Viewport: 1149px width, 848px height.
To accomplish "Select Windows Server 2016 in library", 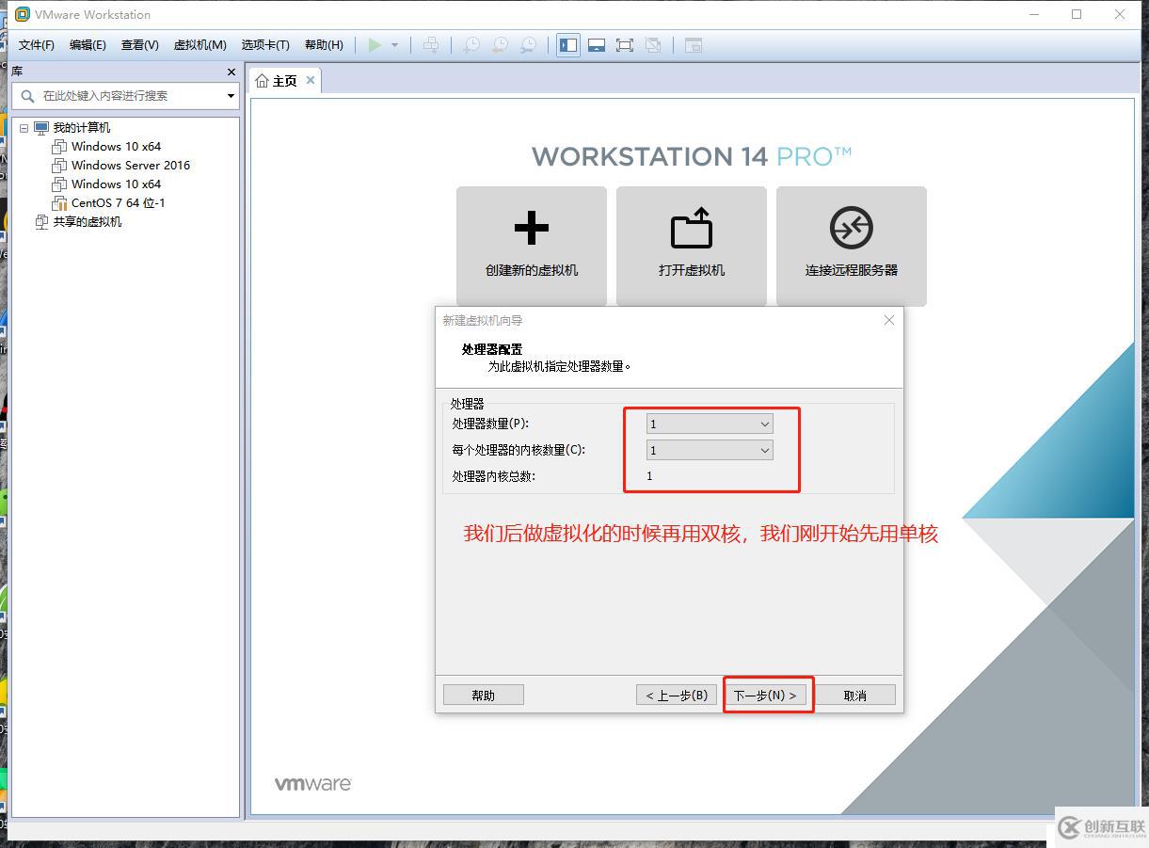I will (x=131, y=166).
